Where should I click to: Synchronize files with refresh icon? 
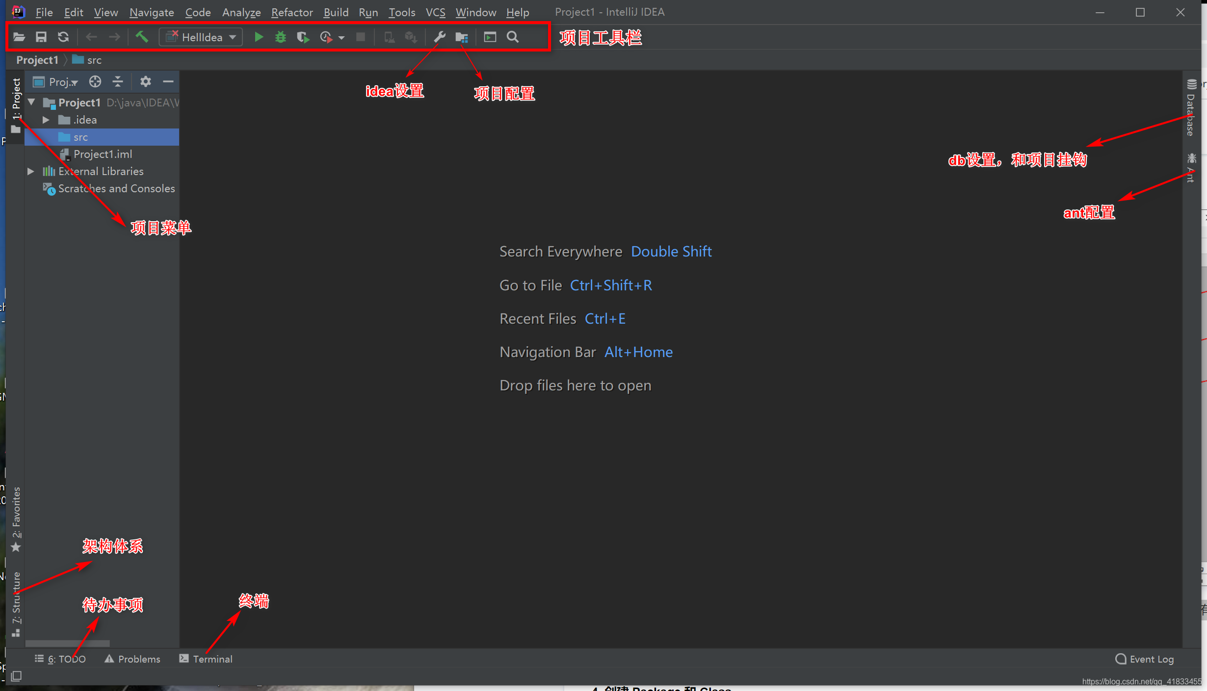pos(63,37)
